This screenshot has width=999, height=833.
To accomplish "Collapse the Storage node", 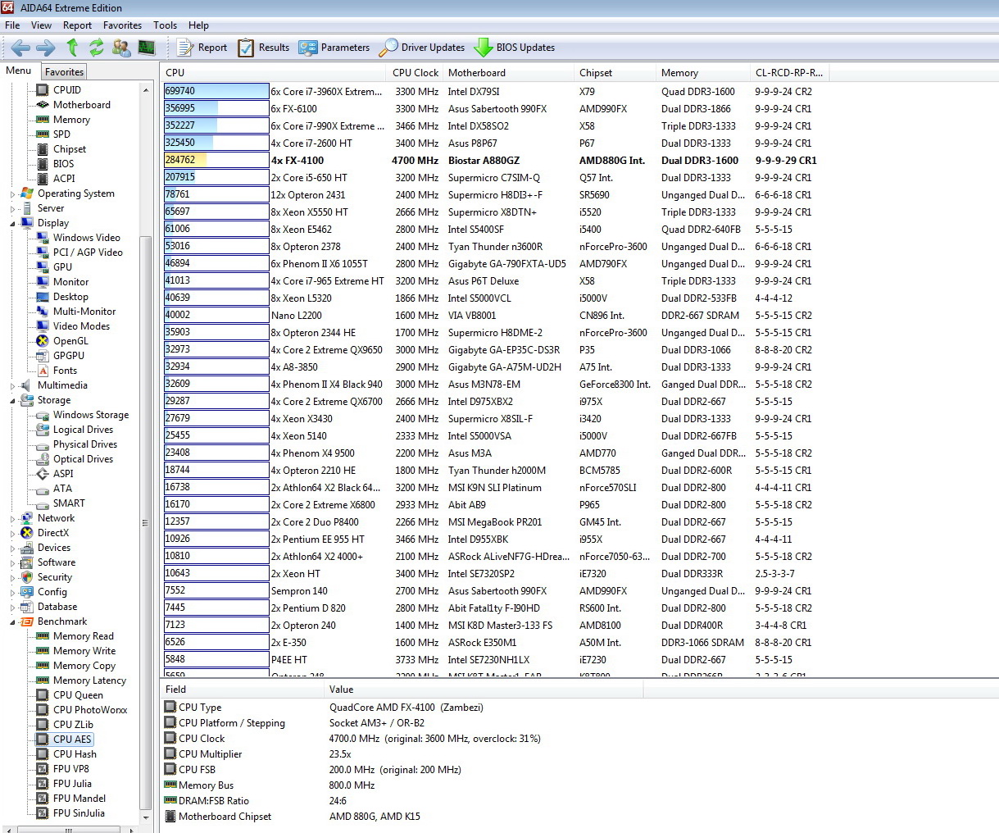I will point(13,401).
